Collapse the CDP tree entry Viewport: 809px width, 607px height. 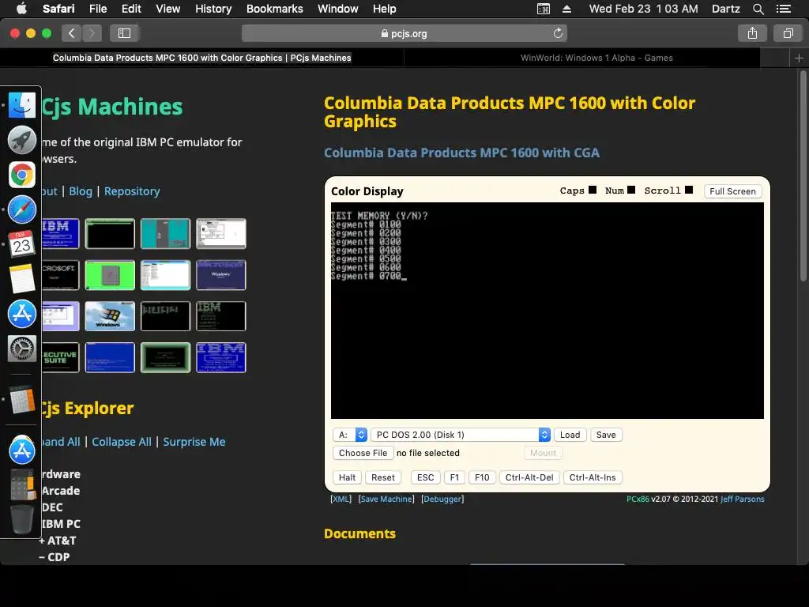click(55, 557)
